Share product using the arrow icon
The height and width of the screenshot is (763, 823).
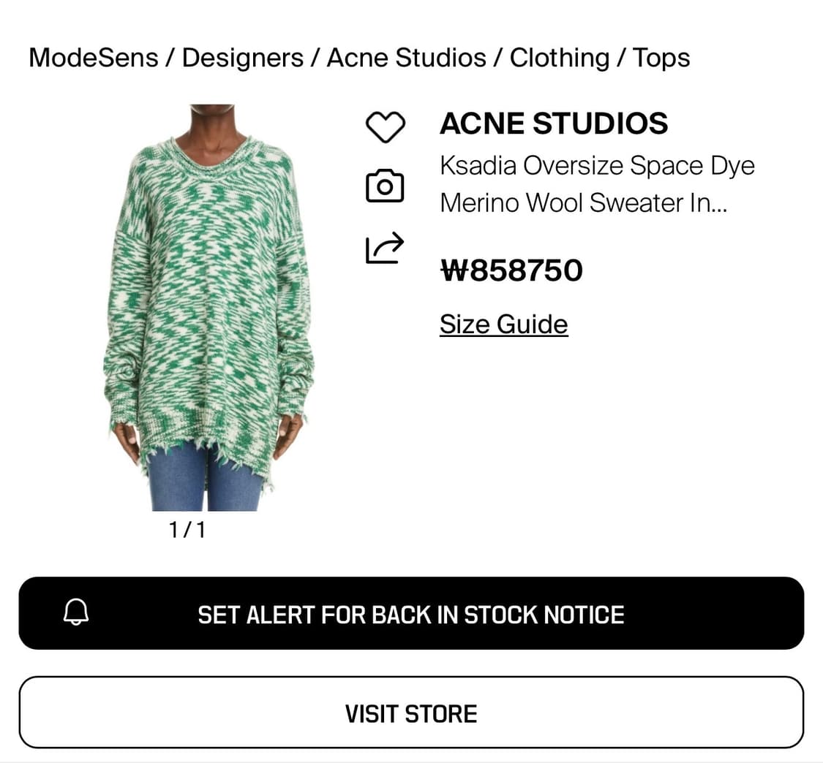pyautogui.click(x=385, y=248)
